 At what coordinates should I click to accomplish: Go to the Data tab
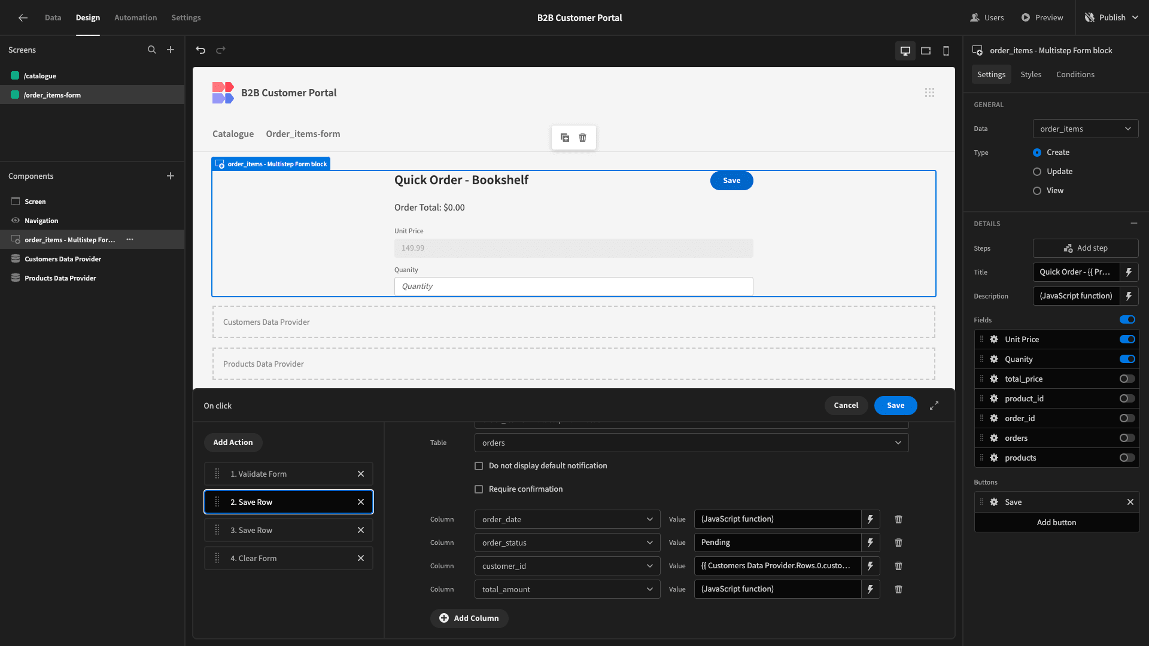click(53, 18)
